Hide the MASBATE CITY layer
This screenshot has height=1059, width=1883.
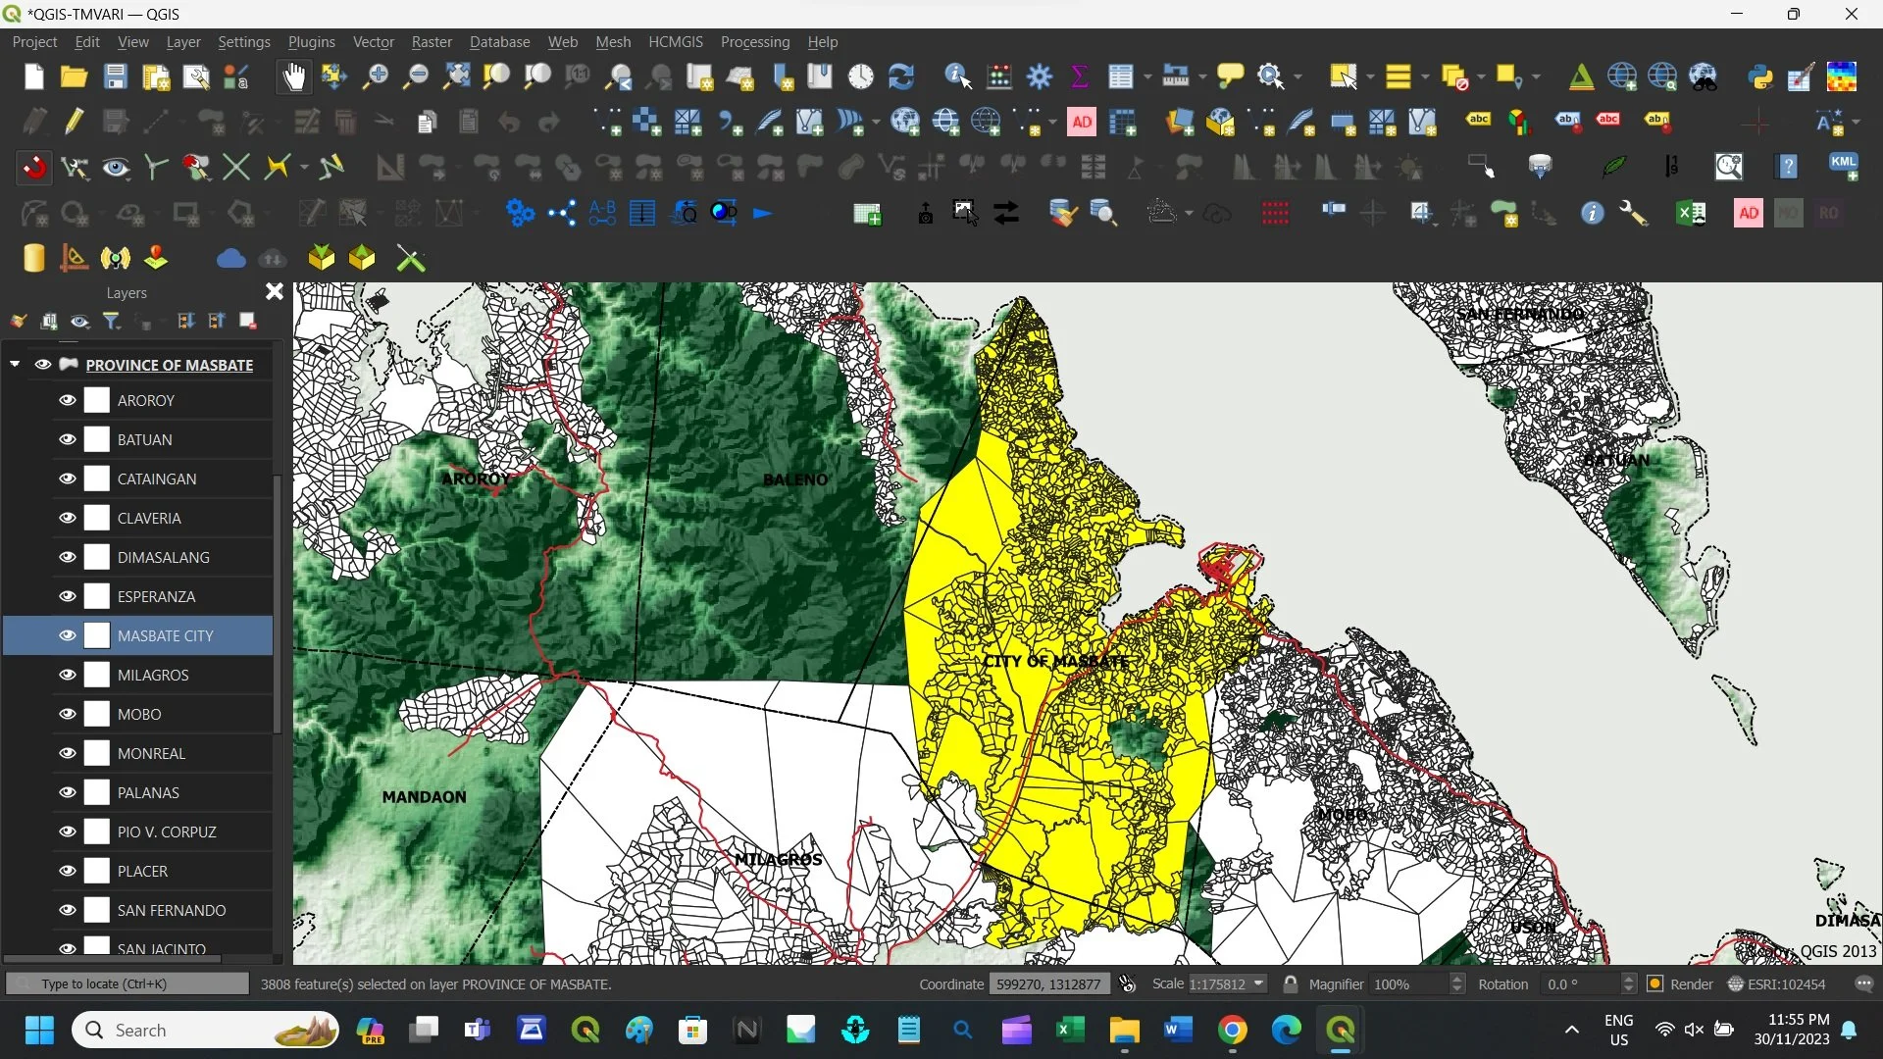click(67, 635)
